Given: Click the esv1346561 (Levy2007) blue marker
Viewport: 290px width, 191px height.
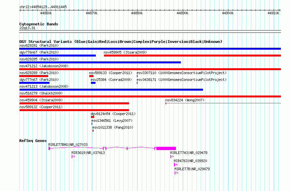Looking at the screenshot, I should click(x=92, y=124).
